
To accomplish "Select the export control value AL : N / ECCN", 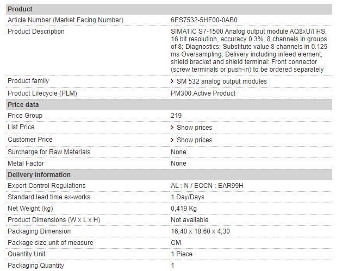I will pyautogui.click(x=207, y=186).
